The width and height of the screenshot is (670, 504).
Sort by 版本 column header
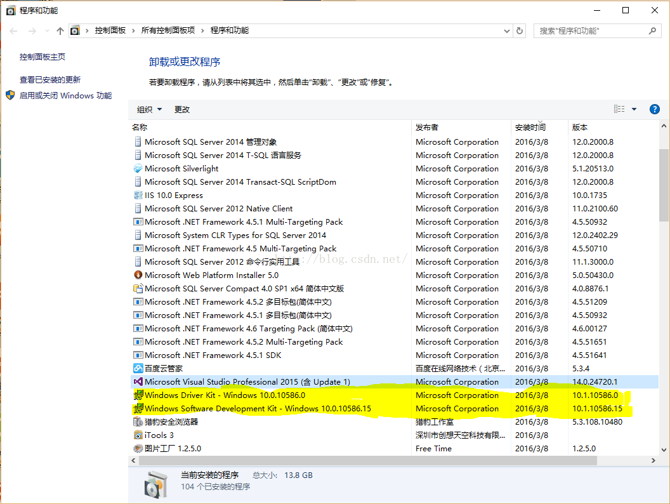pos(580,128)
